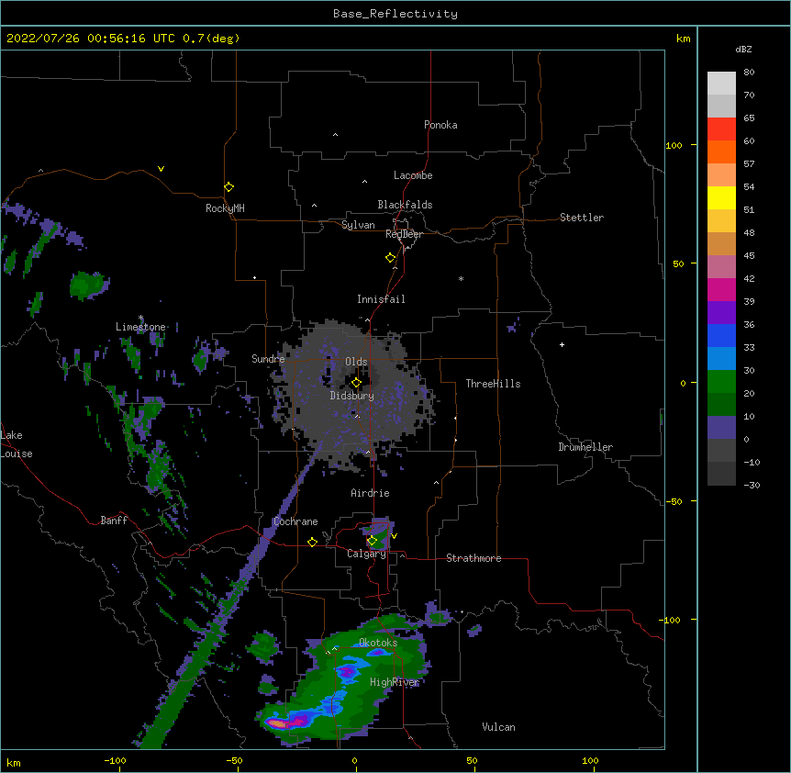Pick the orange 60 dBZ legend swatch

point(721,151)
